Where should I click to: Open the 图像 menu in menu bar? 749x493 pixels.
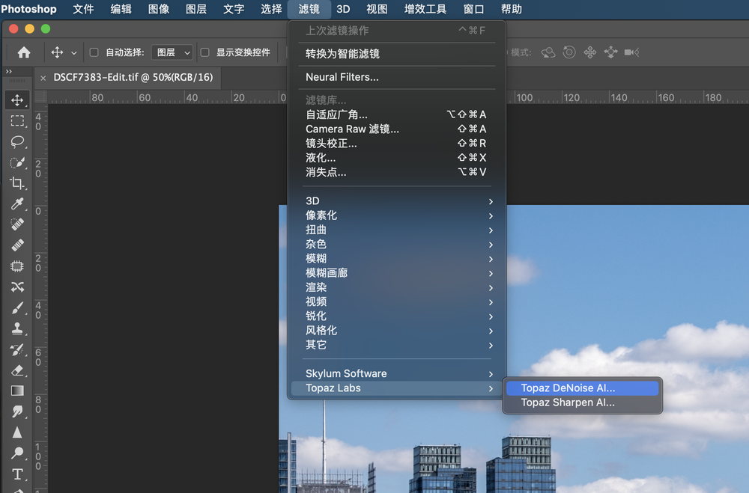[159, 9]
